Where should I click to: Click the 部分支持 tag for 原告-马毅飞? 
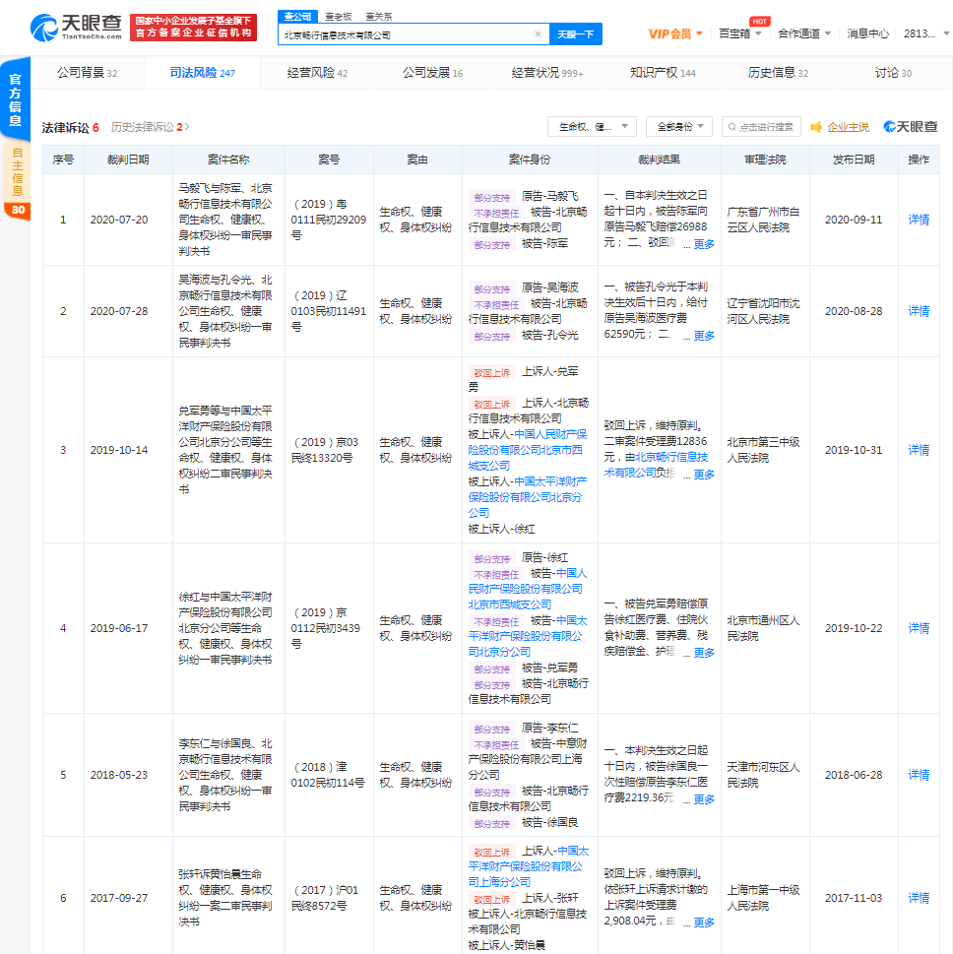[x=491, y=197]
